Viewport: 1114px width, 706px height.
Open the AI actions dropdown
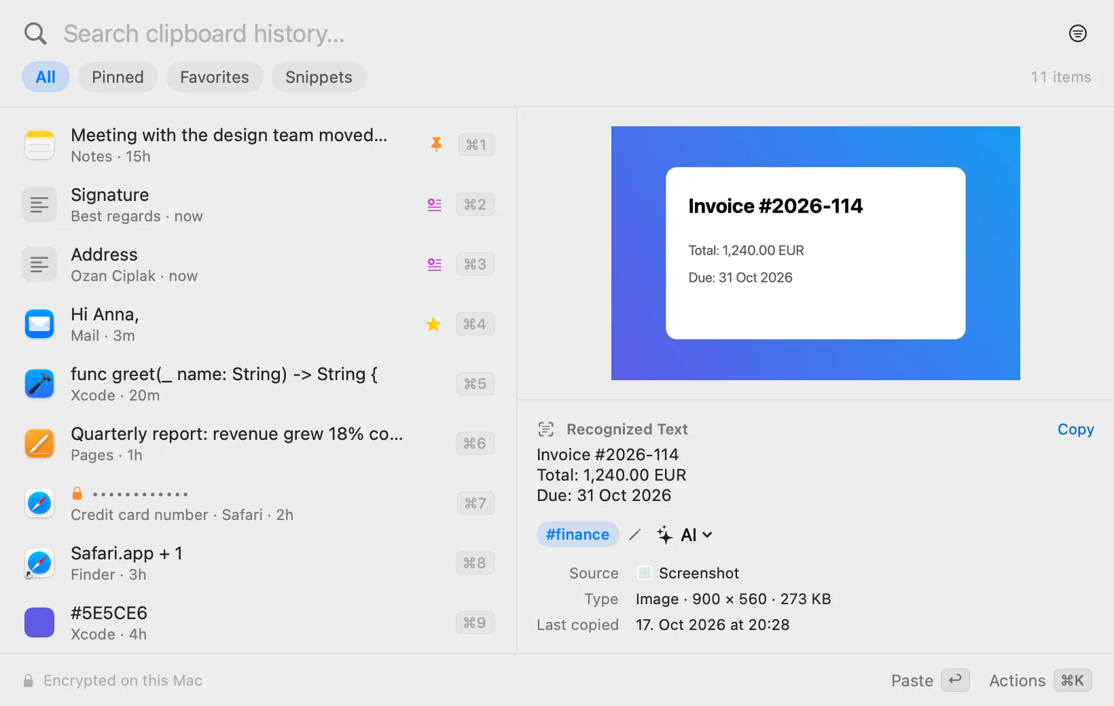[685, 535]
